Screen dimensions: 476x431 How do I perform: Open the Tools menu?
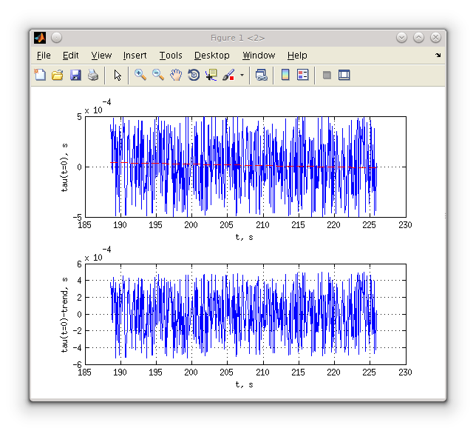(170, 56)
